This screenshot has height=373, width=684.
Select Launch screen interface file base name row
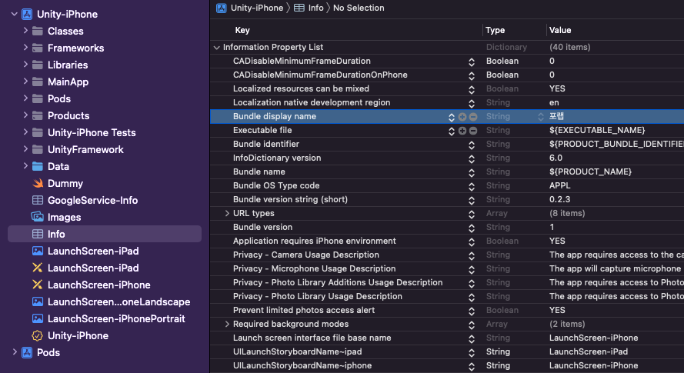pos(447,338)
